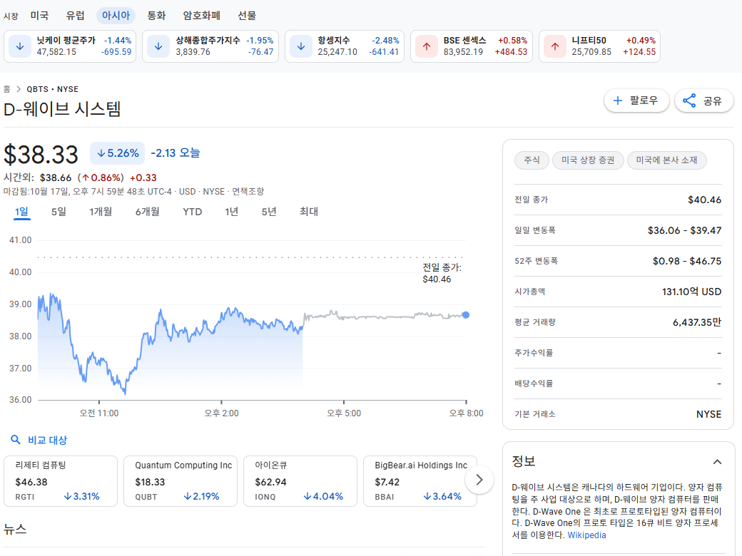The width and height of the screenshot is (742, 556).
Task: Click the Nifty 50 up-arrow icon
Action: point(555,46)
